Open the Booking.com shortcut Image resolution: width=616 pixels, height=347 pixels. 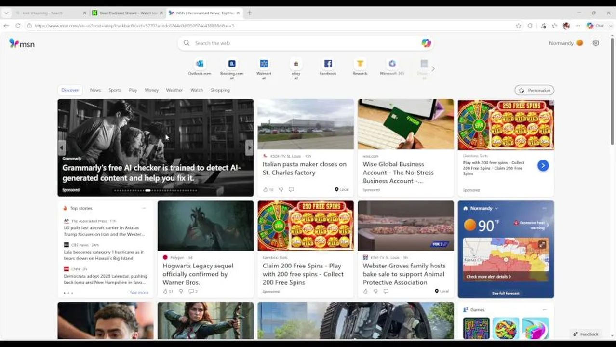pos(232,67)
